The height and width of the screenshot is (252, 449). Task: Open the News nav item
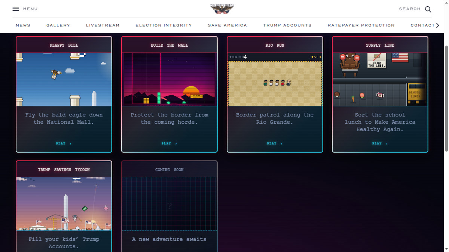(23, 25)
